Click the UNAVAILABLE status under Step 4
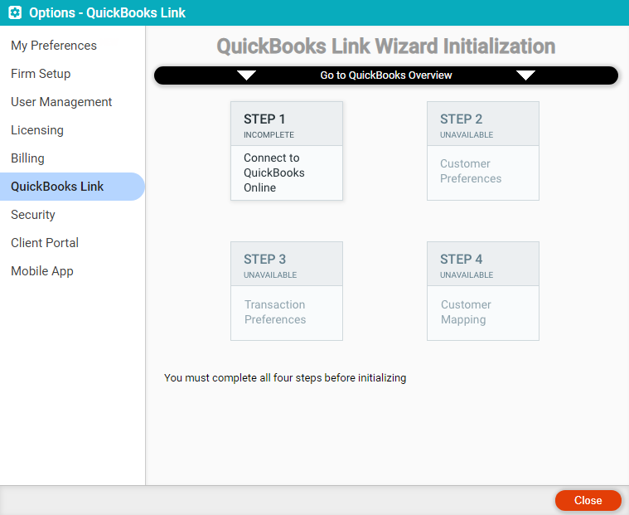This screenshot has width=629, height=515. (467, 275)
